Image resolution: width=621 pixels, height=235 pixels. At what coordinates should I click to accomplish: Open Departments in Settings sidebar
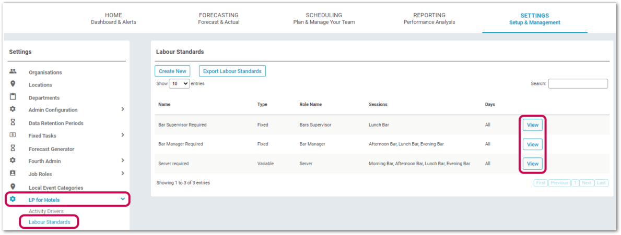point(44,97)
